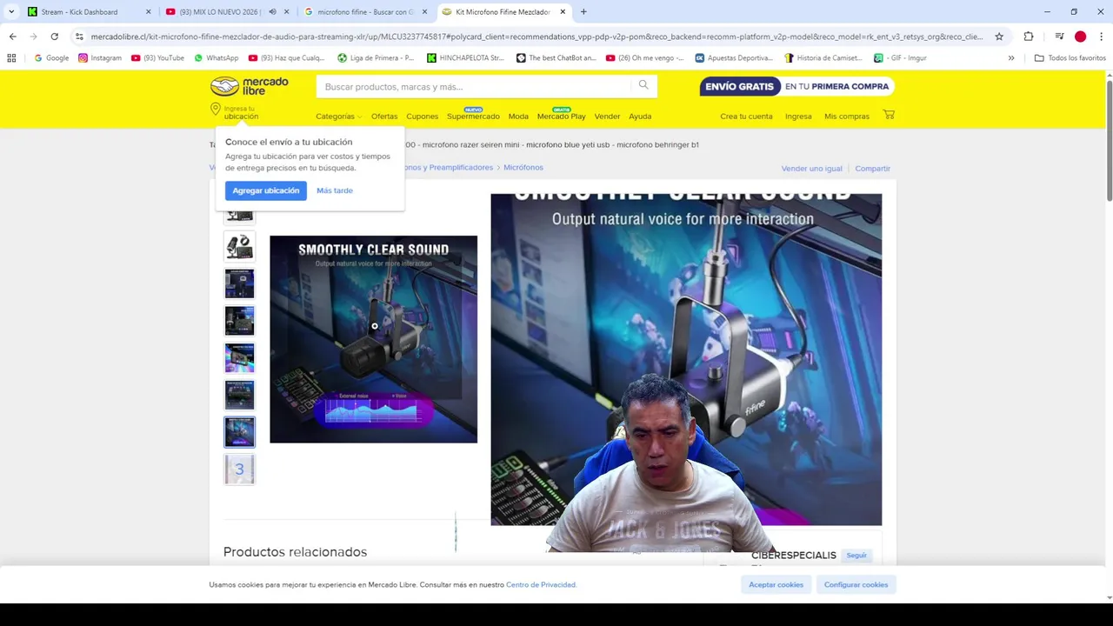1113x626 pixels.
Task: Open a new browser tab
Action: point(583,12)
